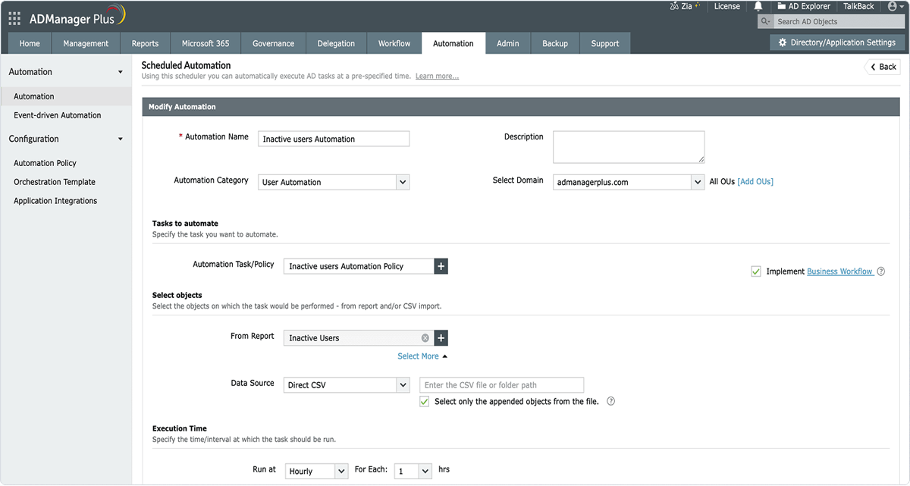910x486 pixels.
Task: Collapse the Configuration sidebar section
Action: click(x=120, y=139)
